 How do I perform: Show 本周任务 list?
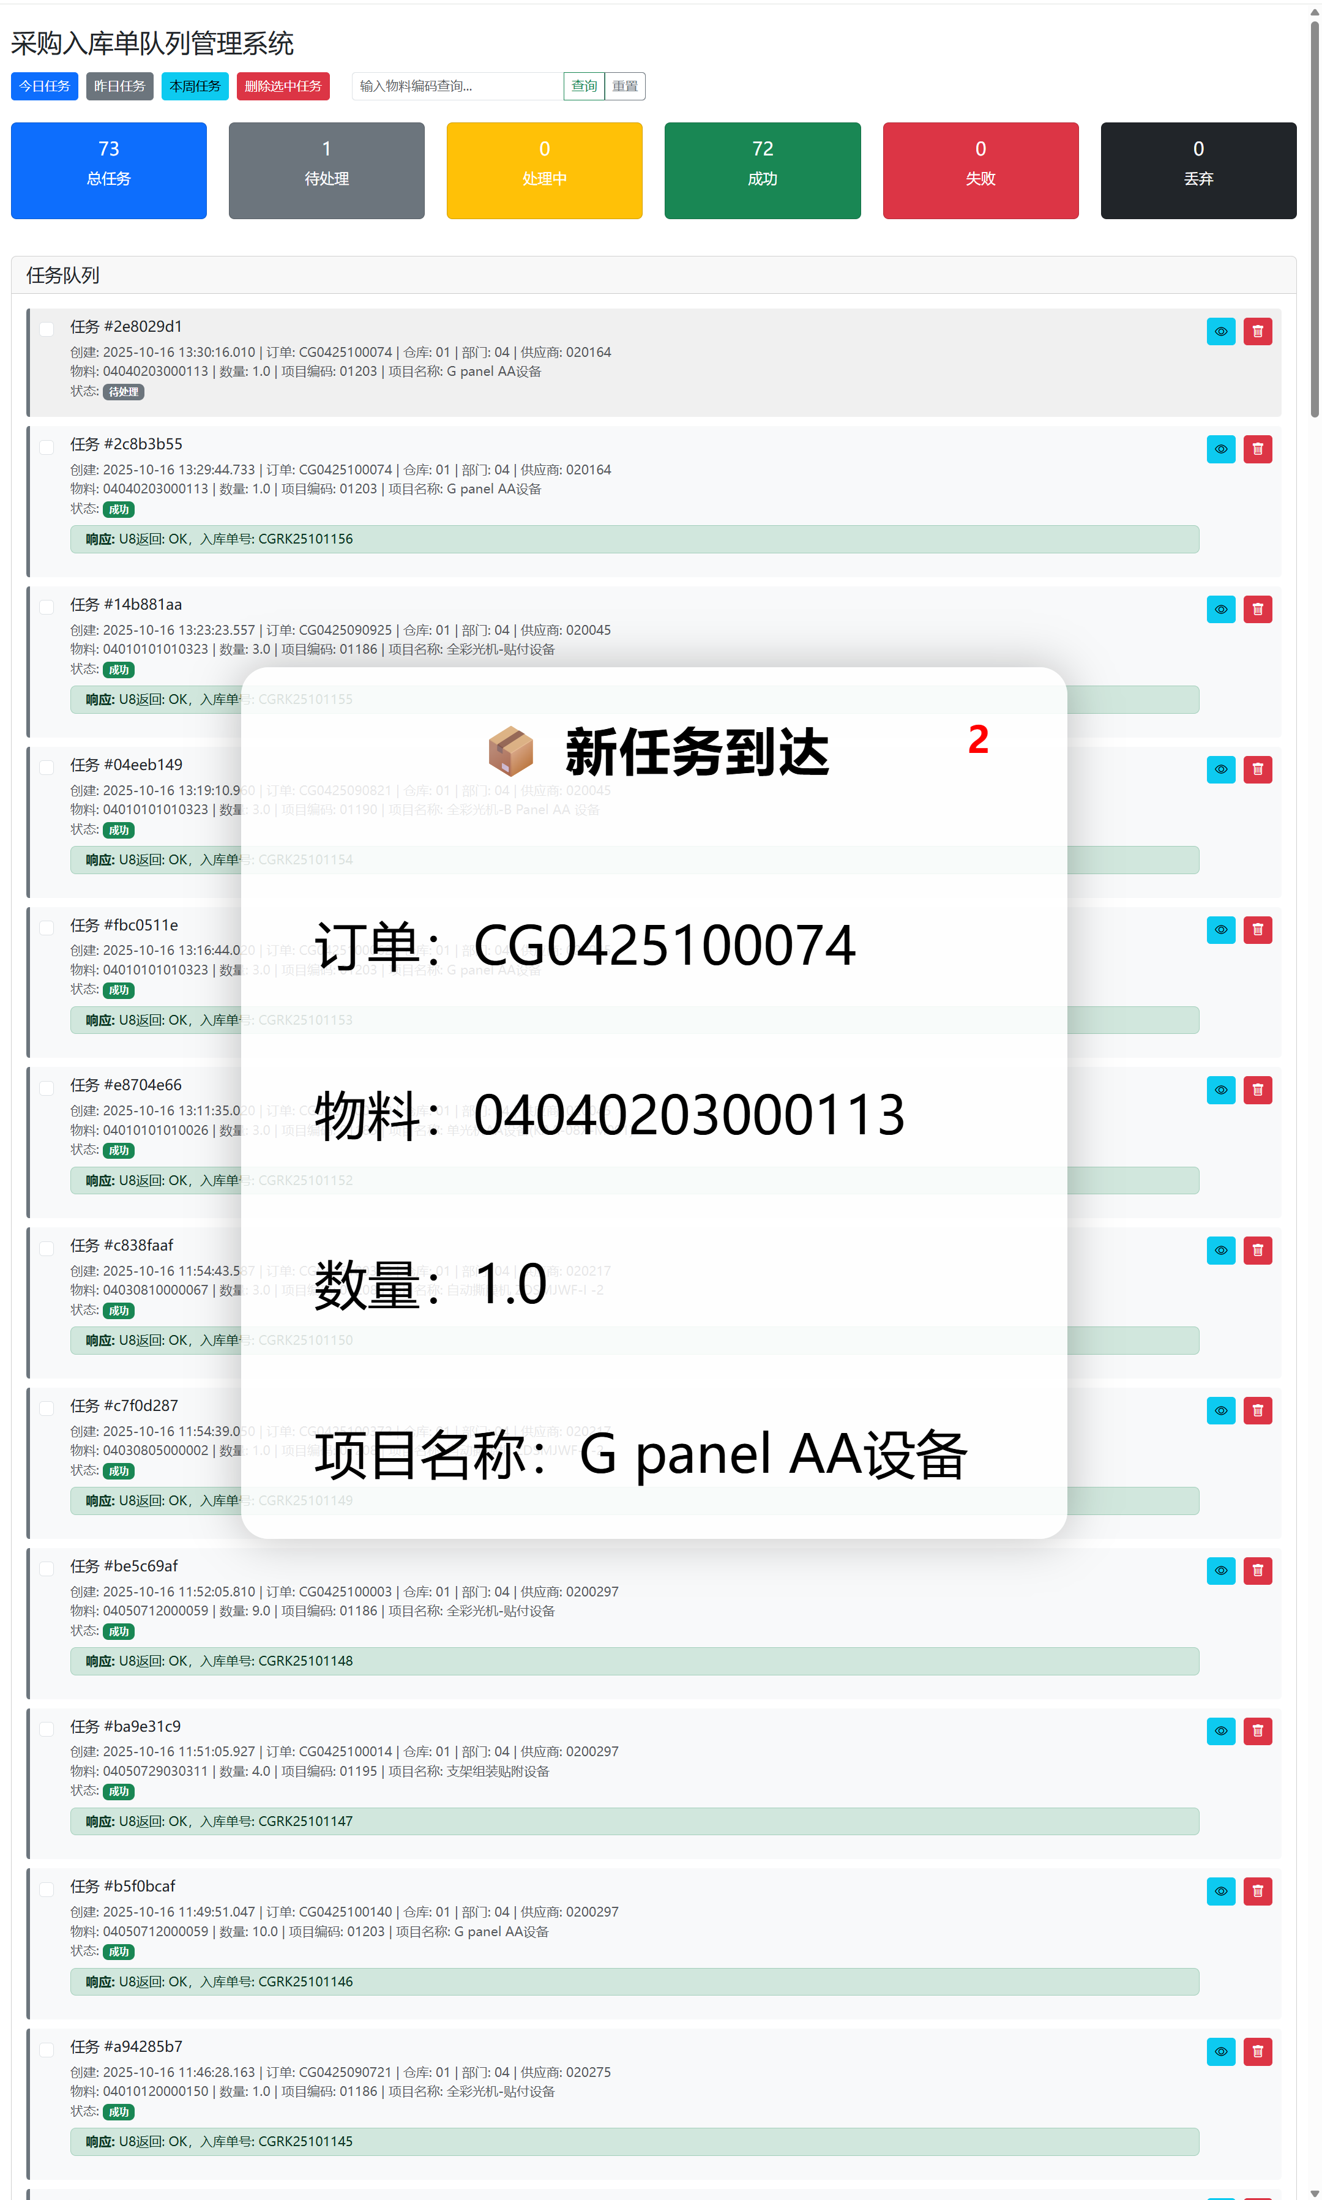coord(194,86)
